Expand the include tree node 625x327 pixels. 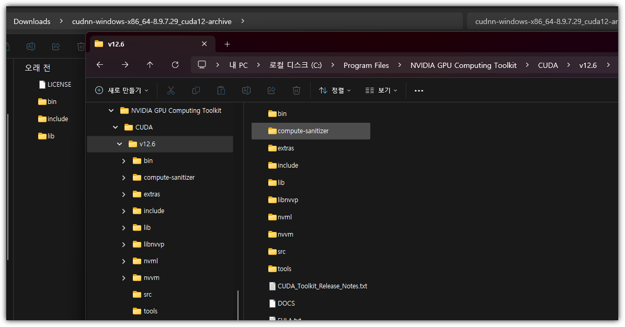123,211
